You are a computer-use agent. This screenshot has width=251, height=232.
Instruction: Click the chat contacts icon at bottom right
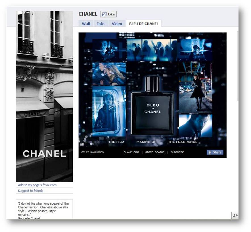pos(235,215)
